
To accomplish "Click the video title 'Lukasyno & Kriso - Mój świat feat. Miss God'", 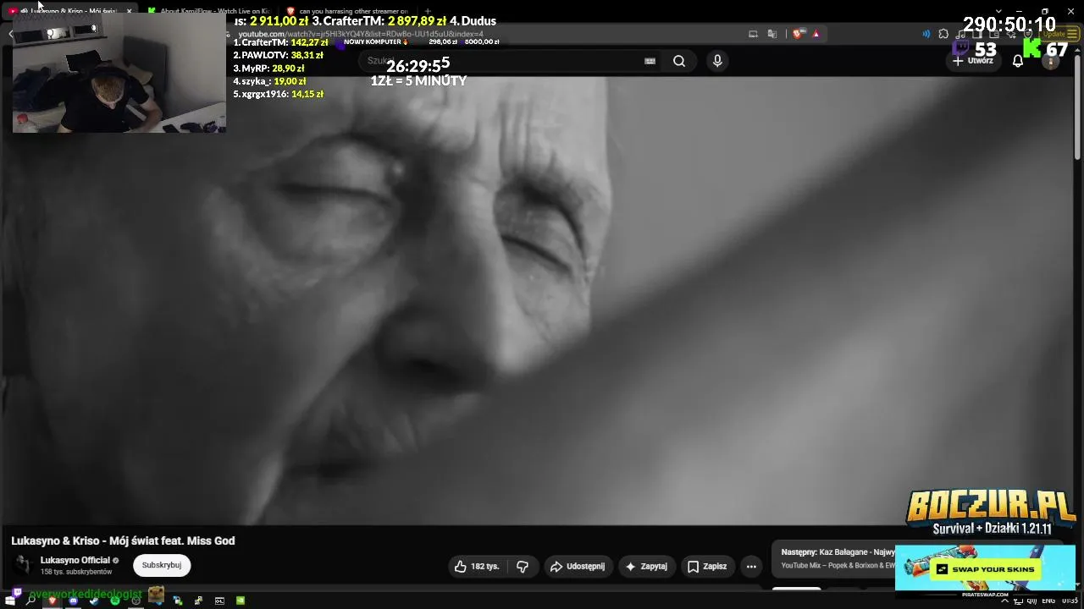I will pyautogui.click(x=123, y=540).
